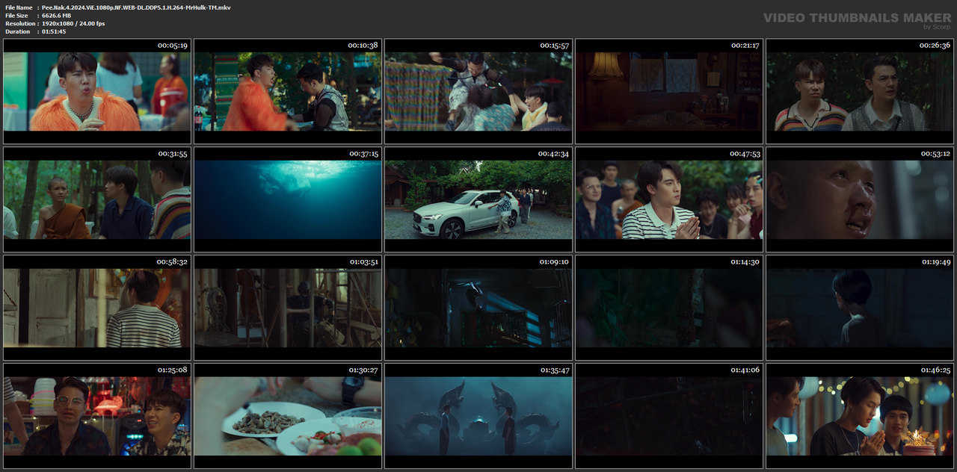Open the thumbnail at 01:25:08
Image resolution: width=957 pixels, height=472 pixels.
97,416
